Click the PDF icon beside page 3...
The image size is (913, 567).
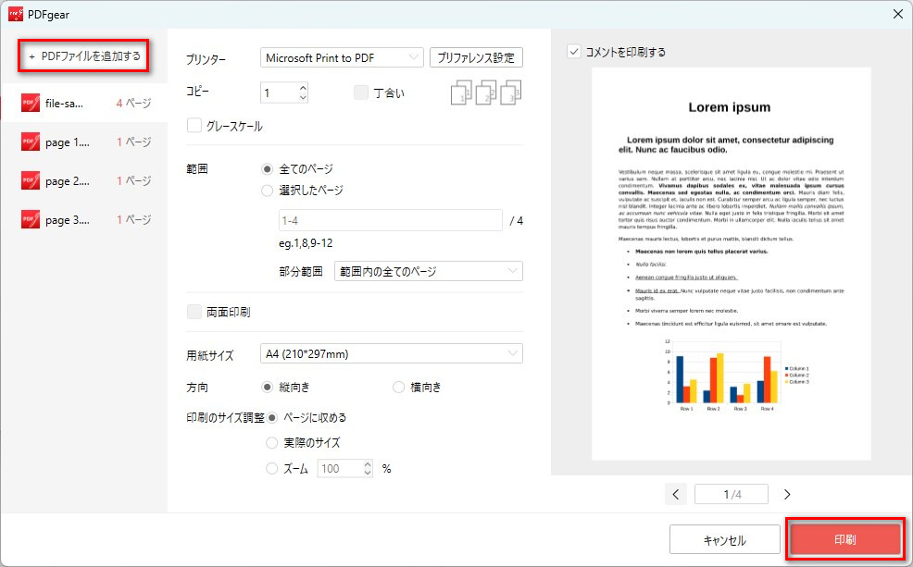click(x=31, y=220)
